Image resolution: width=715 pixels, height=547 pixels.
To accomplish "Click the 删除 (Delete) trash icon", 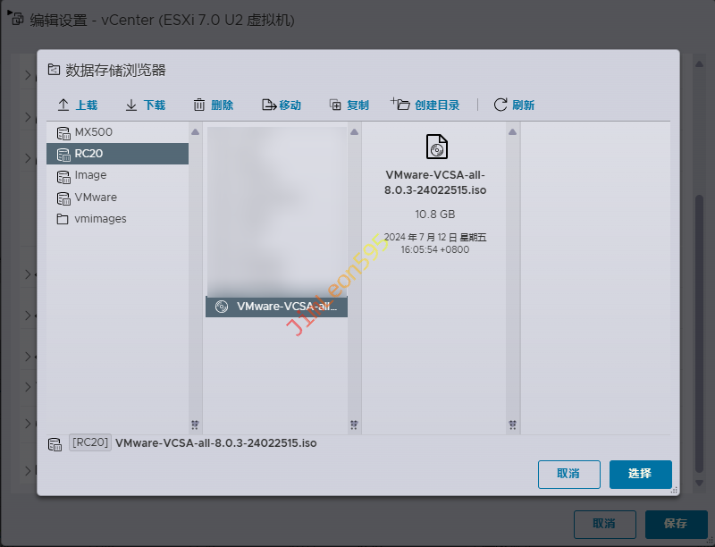I will [x=199, y=105].
